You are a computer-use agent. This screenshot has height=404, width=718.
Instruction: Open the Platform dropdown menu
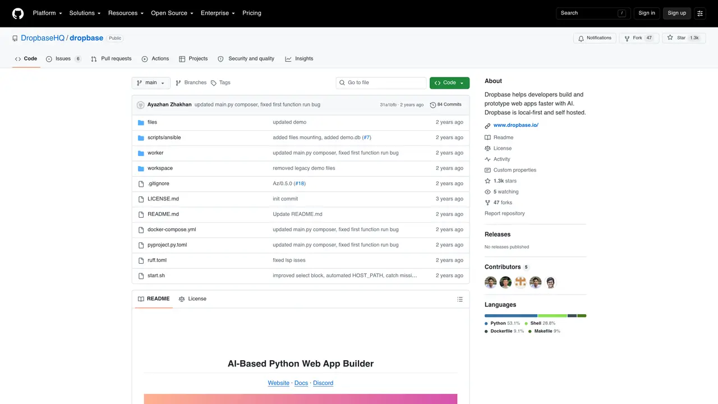47,13
